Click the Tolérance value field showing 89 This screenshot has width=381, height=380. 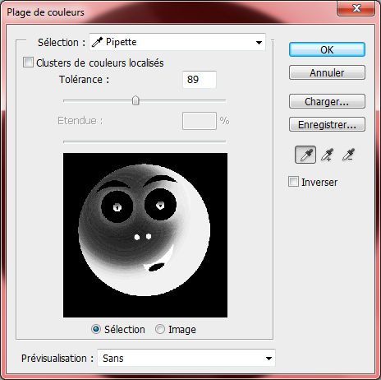point(200,80)
